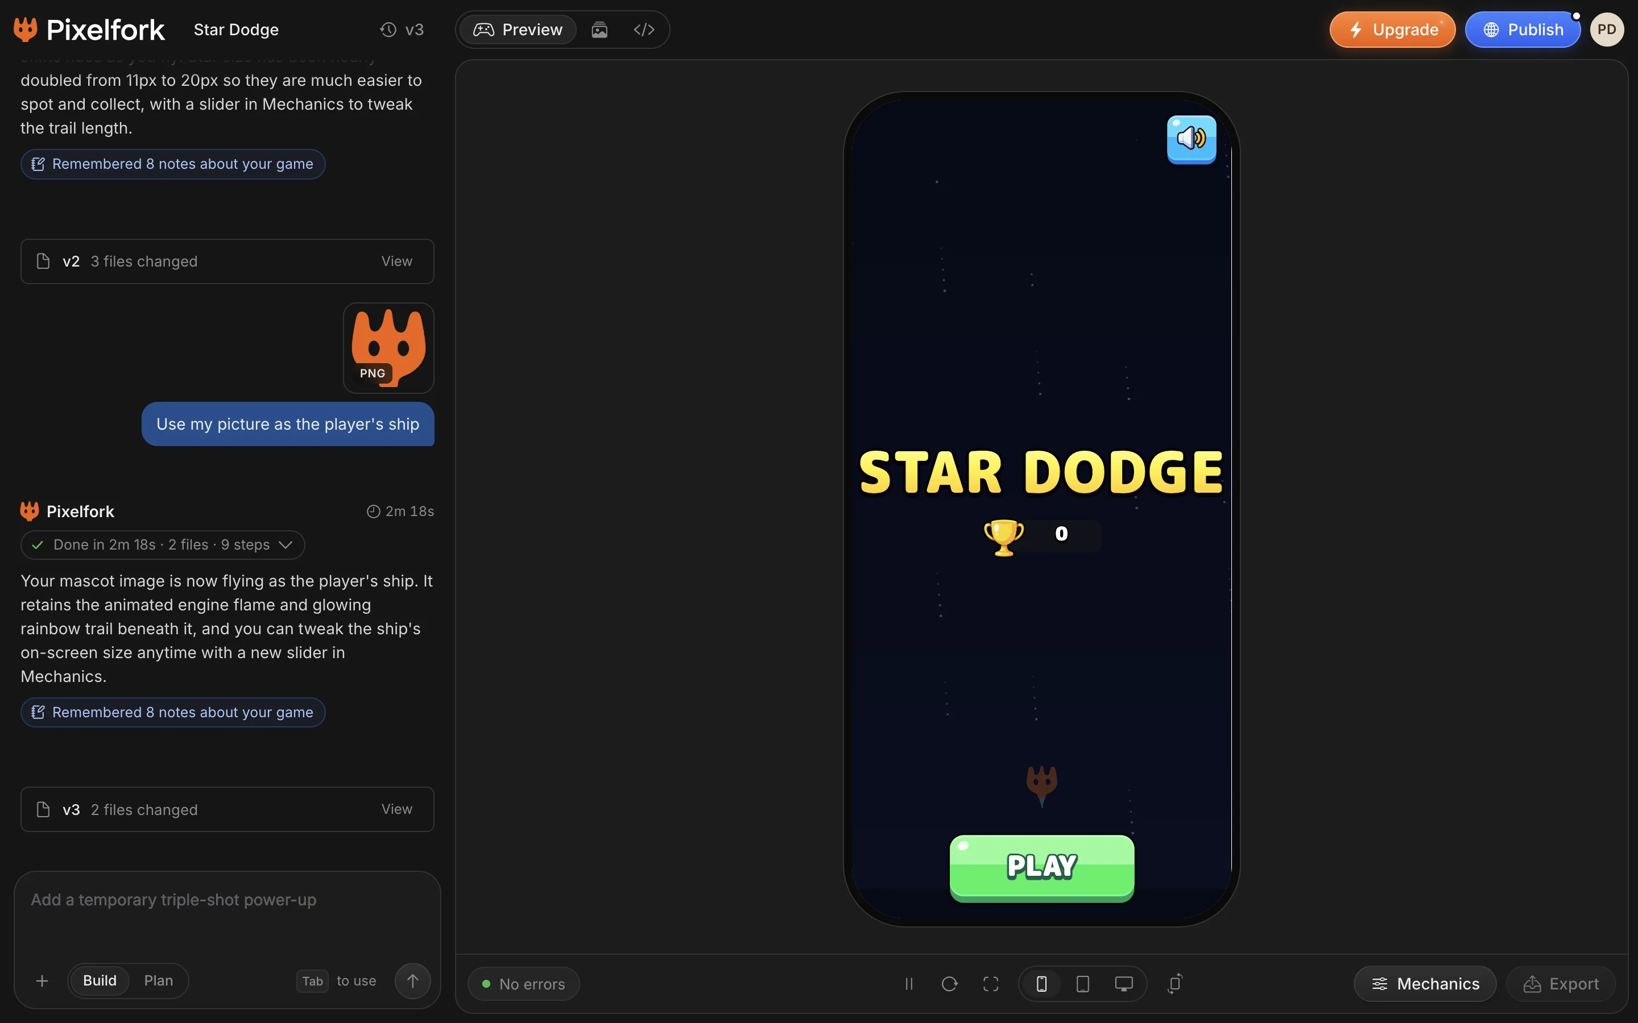
Task: Open the Mechanics panel
Action: coord(1425,984)
